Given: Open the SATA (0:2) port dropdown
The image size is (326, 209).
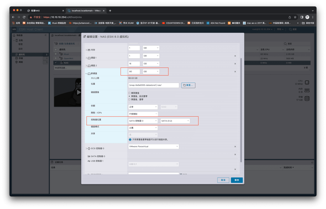Looking at the screenshot, I should coord(175,121).
